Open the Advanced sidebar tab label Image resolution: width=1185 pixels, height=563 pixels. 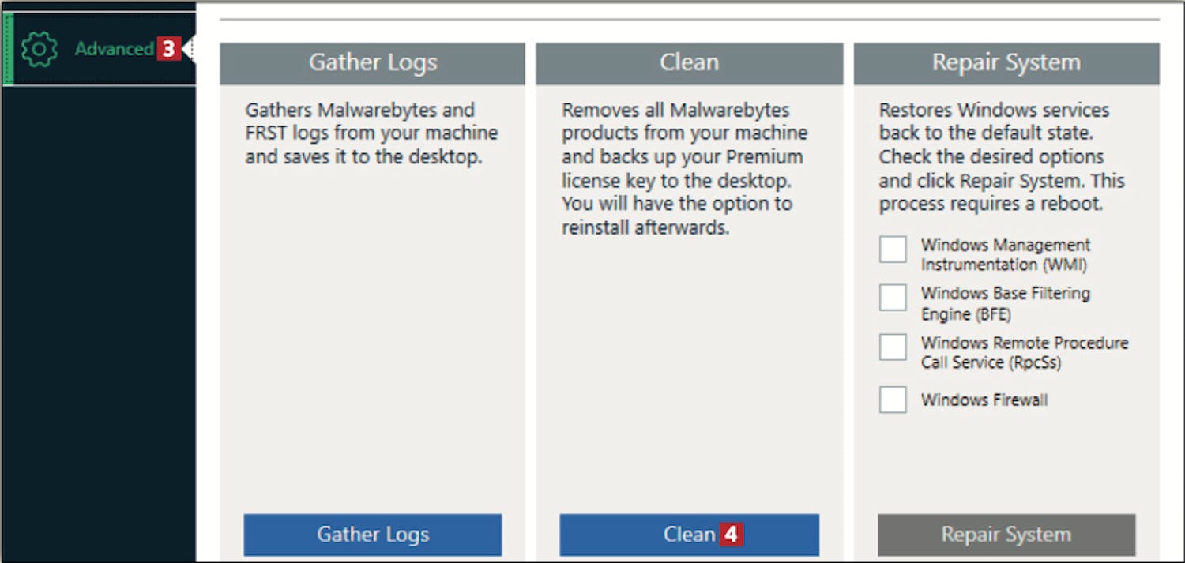point(114,49)
